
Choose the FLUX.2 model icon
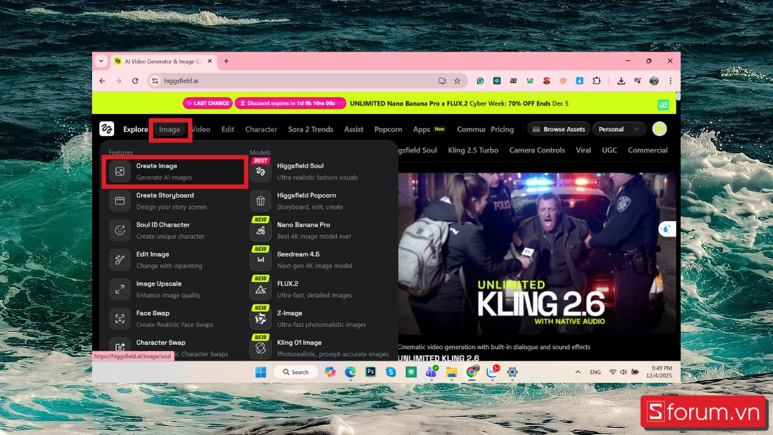click(260, 289)
